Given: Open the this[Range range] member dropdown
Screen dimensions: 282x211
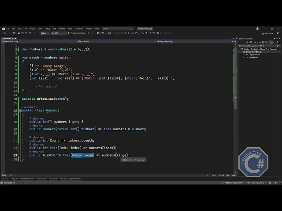Looking at the screenshot, I should click(x=195, y=41).
